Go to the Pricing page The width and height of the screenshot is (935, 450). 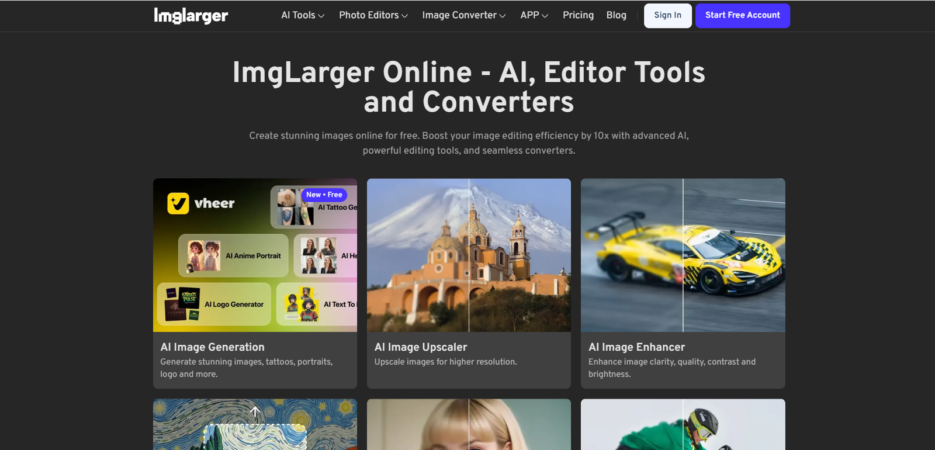pos(578,15)
